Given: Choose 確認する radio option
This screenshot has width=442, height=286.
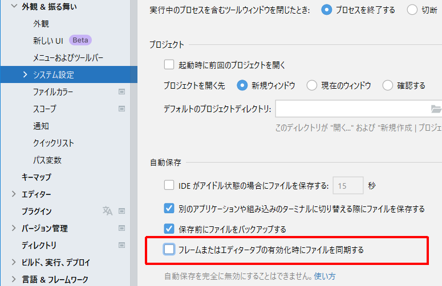Looking at the screenshot, I should (x=388, y=85).
